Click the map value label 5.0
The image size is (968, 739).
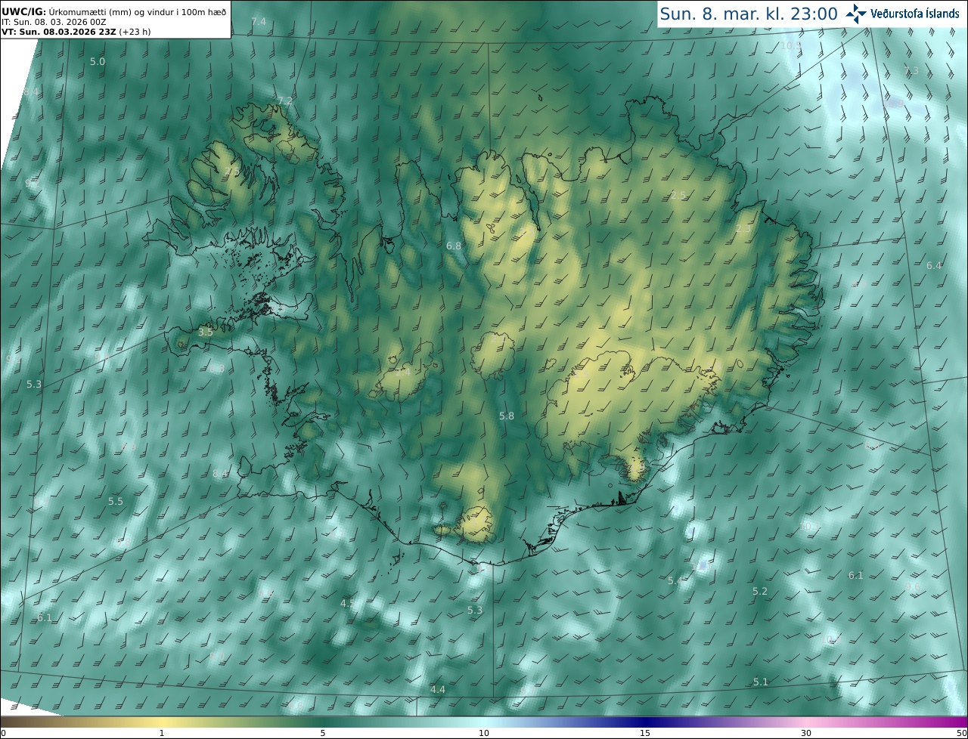[98, 61]
